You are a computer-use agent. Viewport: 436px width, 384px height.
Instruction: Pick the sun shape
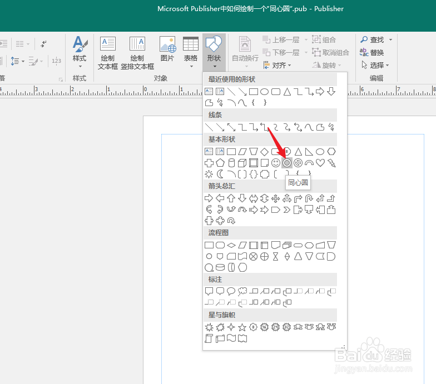click(x=209, y=174)
